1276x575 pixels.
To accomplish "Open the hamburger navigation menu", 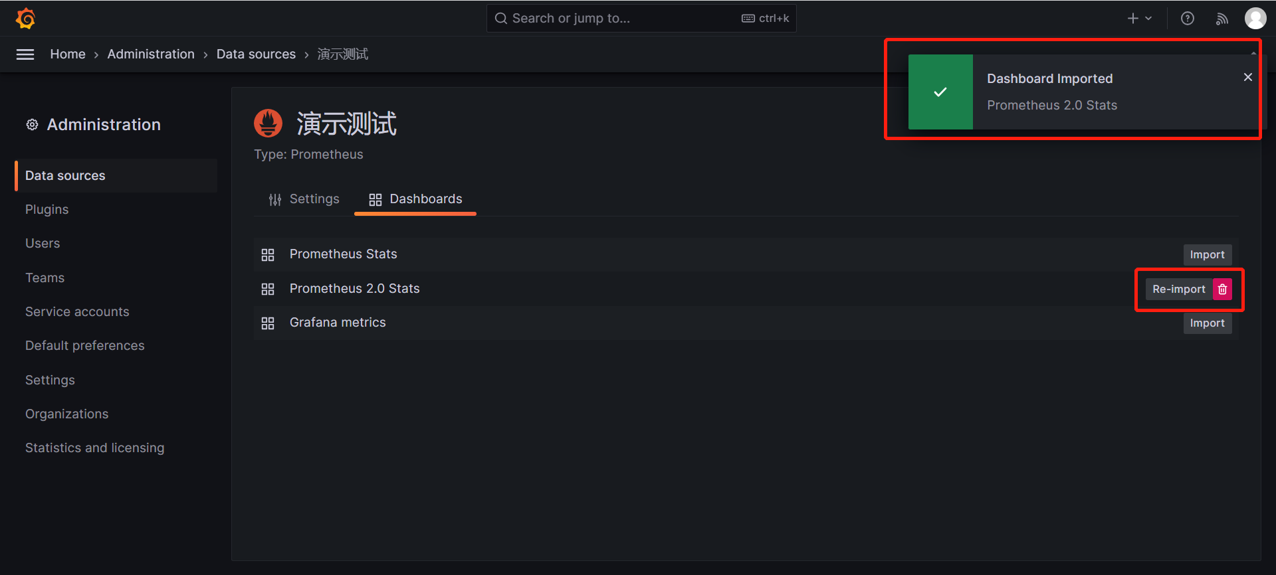I will click(25, 54).
